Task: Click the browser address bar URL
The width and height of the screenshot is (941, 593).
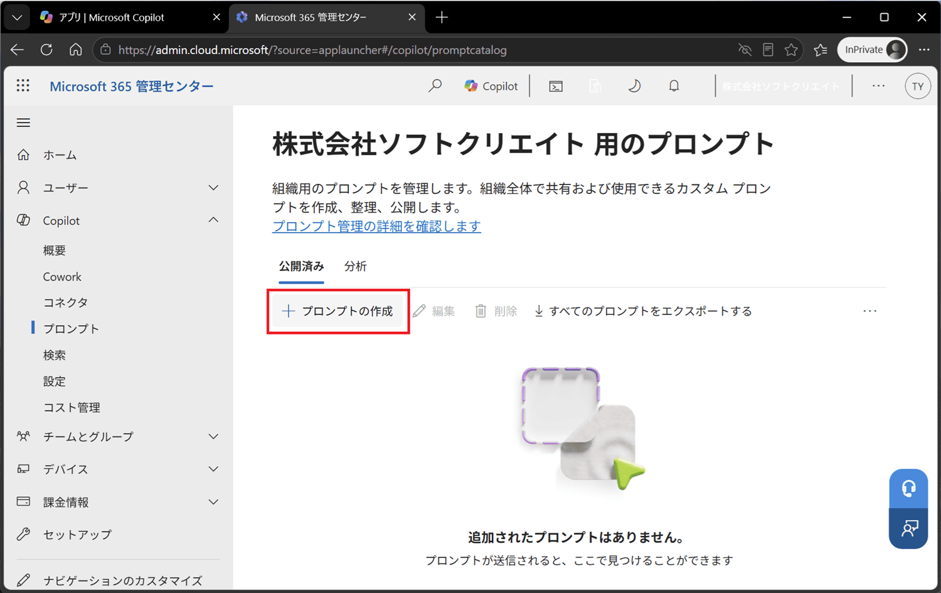Action: coord(312,50)
